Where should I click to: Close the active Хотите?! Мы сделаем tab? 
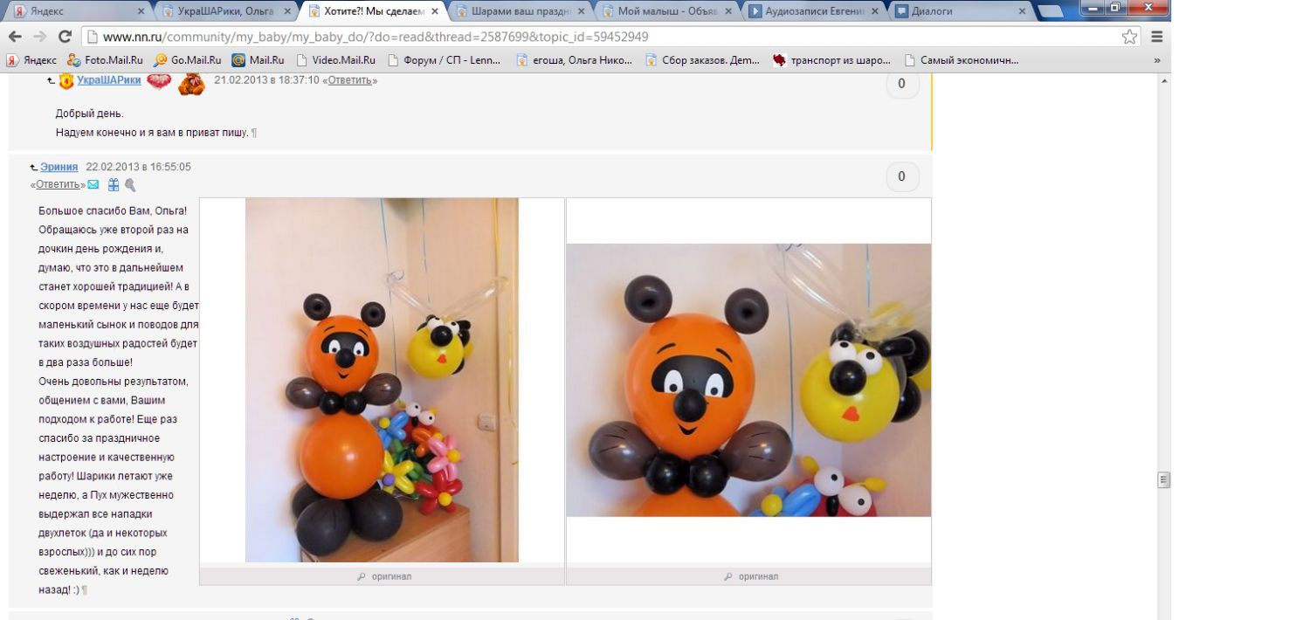435,11
